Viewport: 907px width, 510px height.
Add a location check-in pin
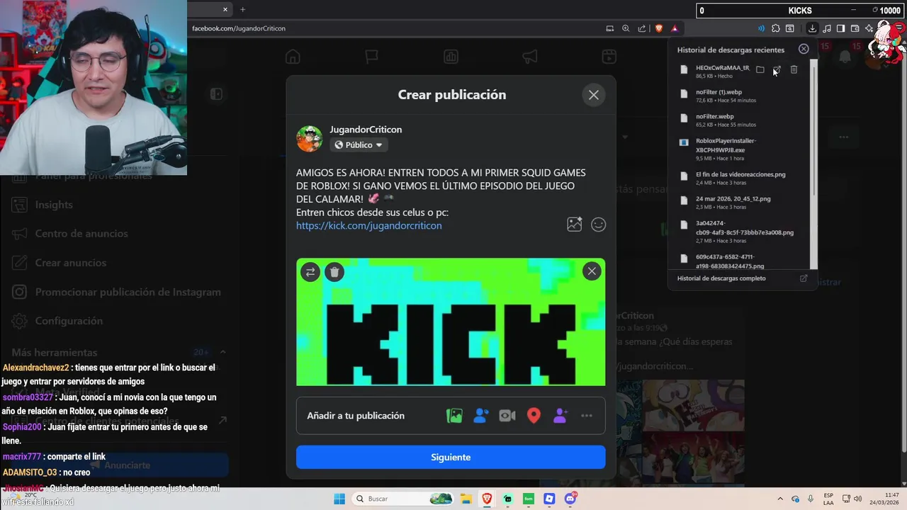click(534, 416)
